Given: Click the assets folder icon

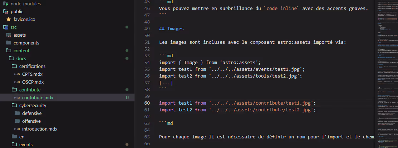Looking at the screenshot, I should [8, 35].
